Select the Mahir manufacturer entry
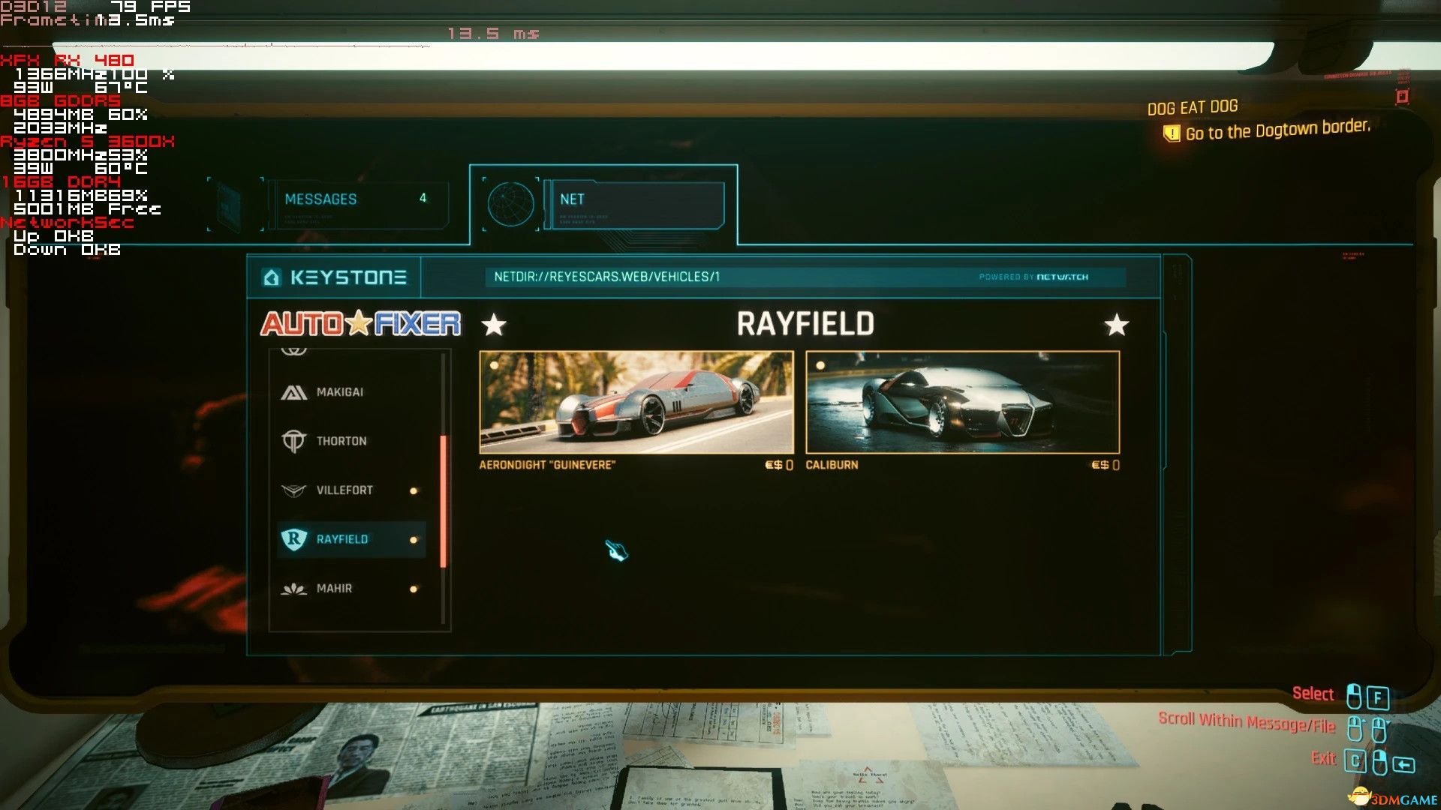The height and width of the screenshot is (810, 1441). (335, 589)
